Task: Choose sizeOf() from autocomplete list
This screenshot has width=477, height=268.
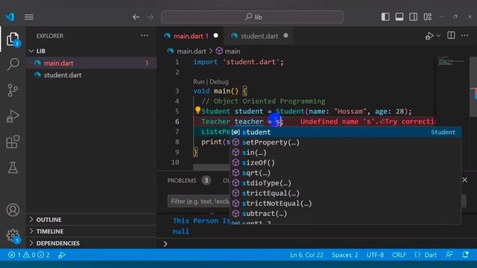Action: tap(346, 162)
